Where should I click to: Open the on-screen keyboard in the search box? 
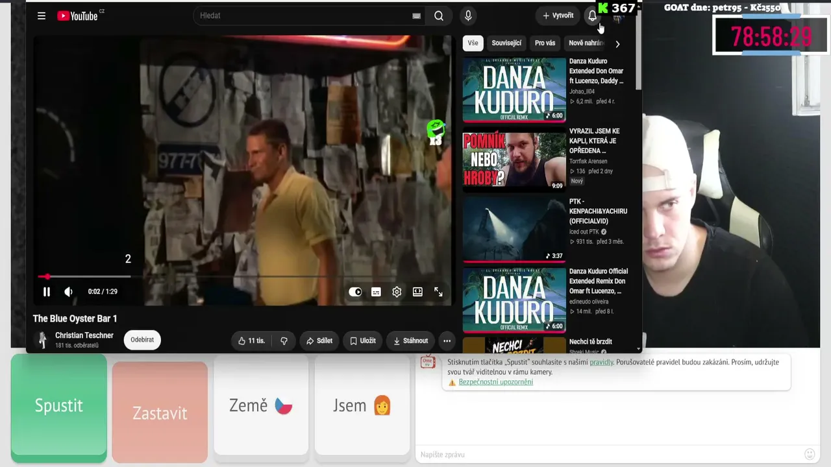pos(416,16)
